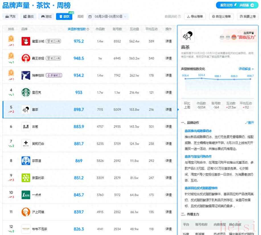Select the 888.0 point on the trend chart

[x=234, y=79]
